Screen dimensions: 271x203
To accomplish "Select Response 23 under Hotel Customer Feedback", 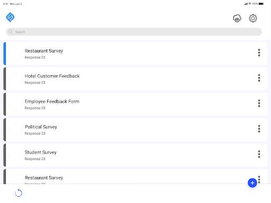I will click(x=35, y=83).
